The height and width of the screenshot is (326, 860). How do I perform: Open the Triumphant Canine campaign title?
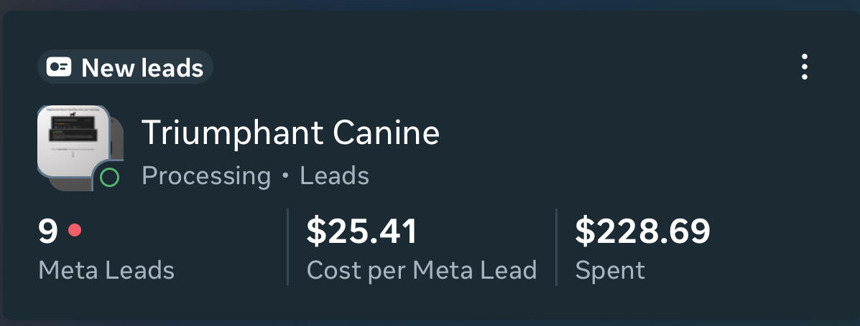click(290, 133)
